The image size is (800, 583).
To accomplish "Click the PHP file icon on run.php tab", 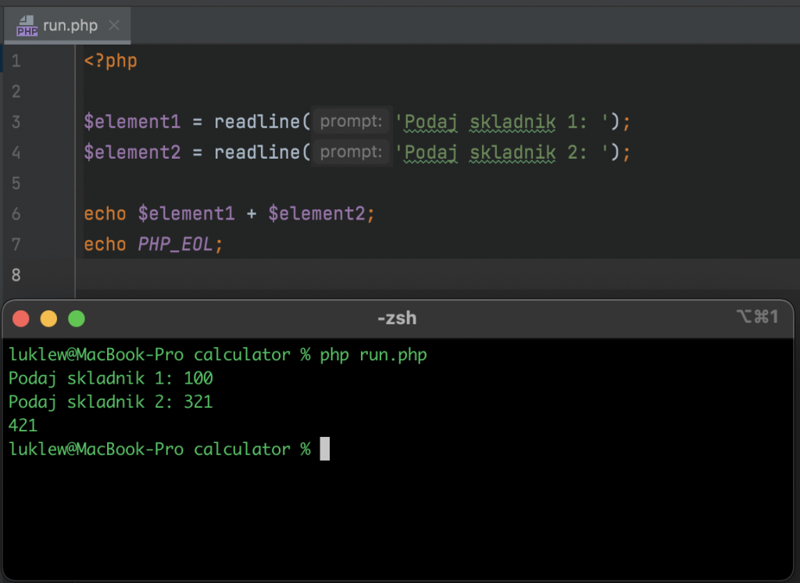I will [x=27, y=26].
